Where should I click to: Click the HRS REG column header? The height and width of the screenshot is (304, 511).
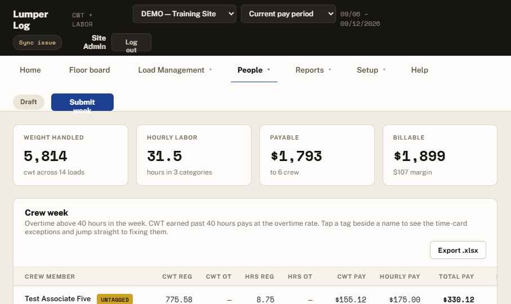[259, 276]
